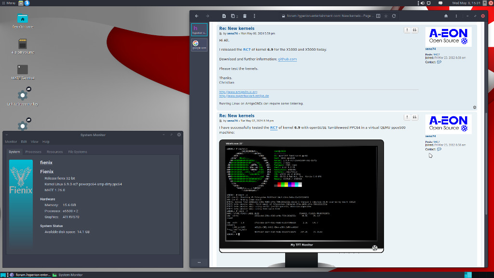This screenshot has height=278, width=494.
Task: Open the View menu in System Monitor
Action: coord(34,142)
